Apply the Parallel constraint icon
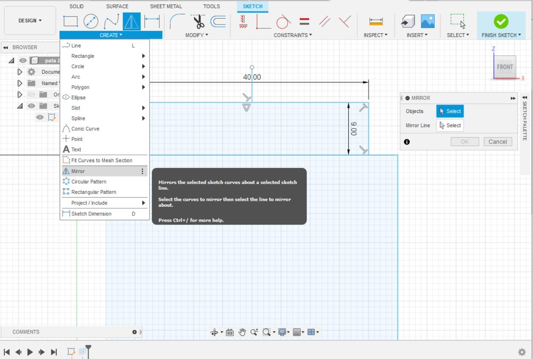533x359 pixels. coord(325,22)
